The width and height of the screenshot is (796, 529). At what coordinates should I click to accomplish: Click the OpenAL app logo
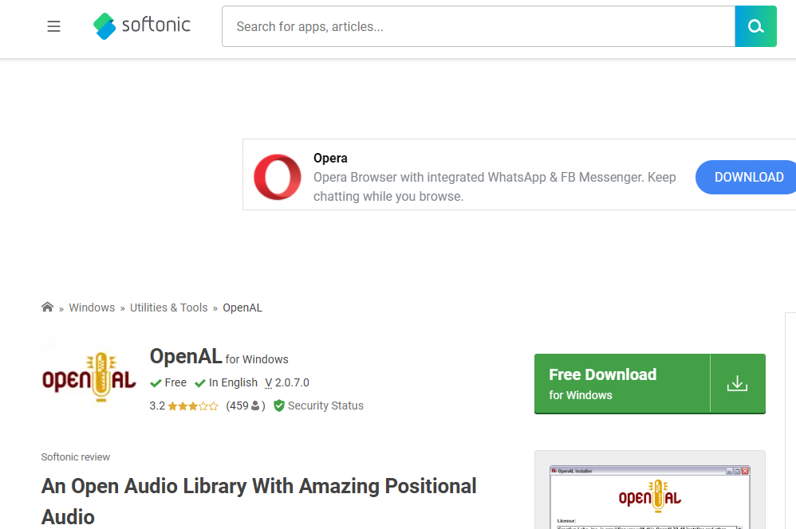[x=89, y=378]
